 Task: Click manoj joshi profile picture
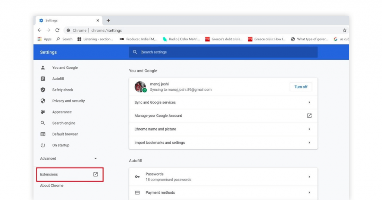coord(140,87)
